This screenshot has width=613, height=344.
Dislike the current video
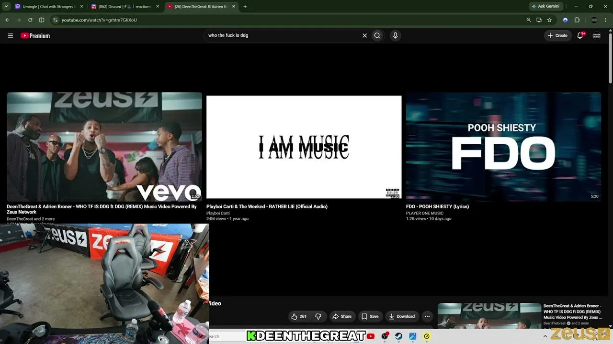tap(318, 316)
